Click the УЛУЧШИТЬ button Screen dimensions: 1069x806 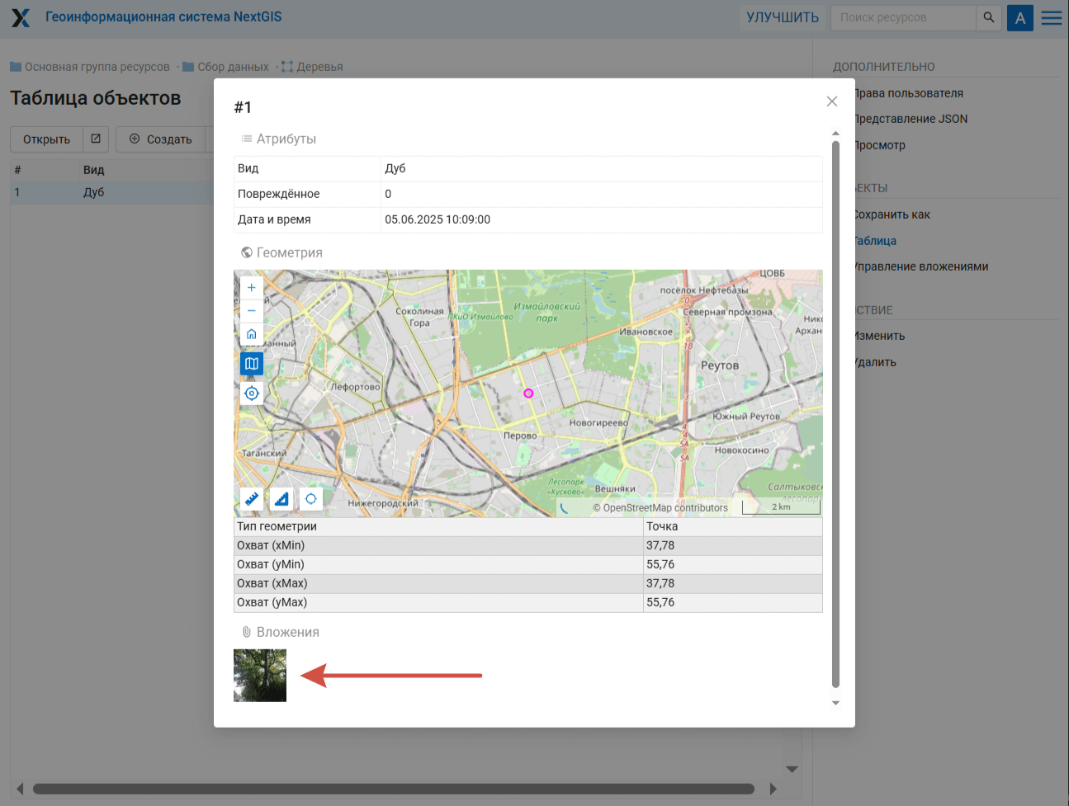(x=783, y=17)
